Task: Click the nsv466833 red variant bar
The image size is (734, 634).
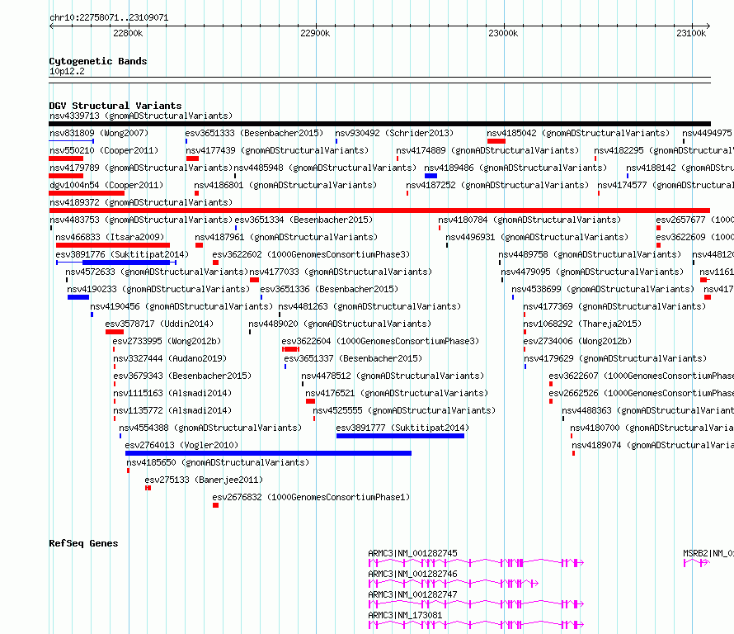Action: [113, 245]
